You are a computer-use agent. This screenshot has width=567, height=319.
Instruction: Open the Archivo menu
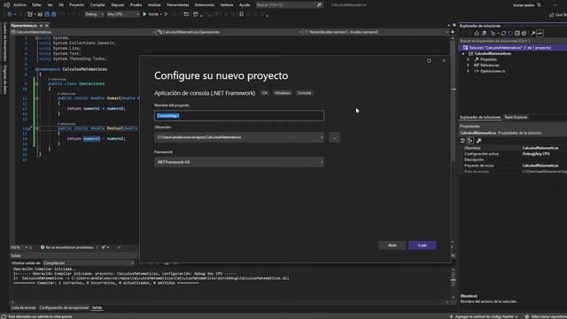pyautogui.click(x=19, y=5)
